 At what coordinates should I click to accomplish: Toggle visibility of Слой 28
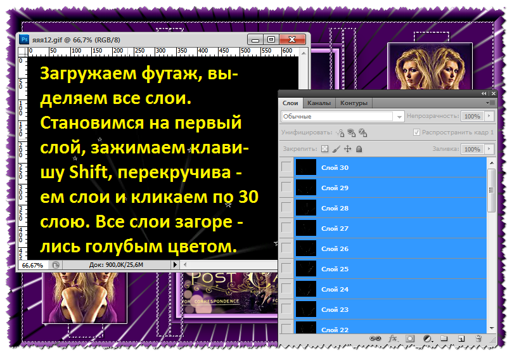286,207
